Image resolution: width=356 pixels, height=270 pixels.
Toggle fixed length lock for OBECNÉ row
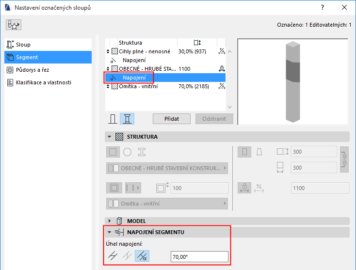[222, 69]
